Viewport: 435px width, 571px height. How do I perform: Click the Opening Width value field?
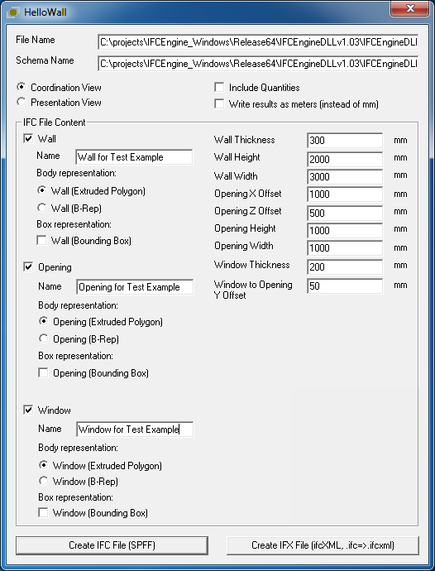pyautogui.click(x=345, y=248)
